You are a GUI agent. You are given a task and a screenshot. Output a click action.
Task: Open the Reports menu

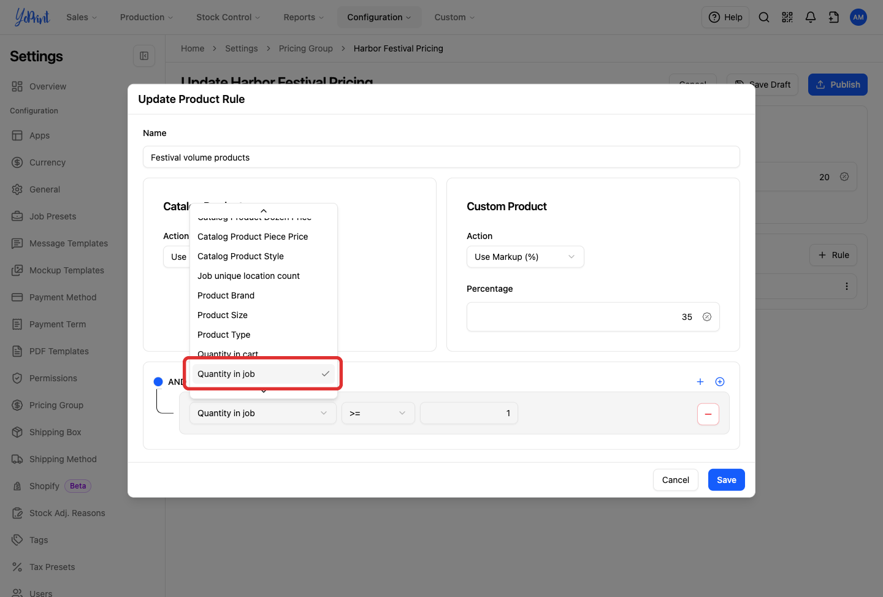pos(304,17)
